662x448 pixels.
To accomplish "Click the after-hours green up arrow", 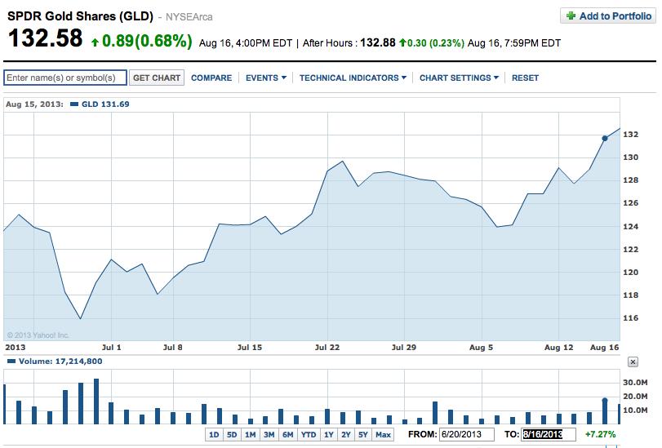I will click(x=402, y=42).
